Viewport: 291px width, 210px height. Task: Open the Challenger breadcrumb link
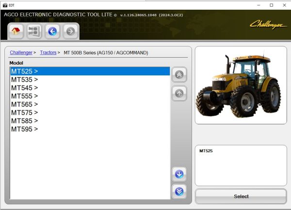[21, 52]
